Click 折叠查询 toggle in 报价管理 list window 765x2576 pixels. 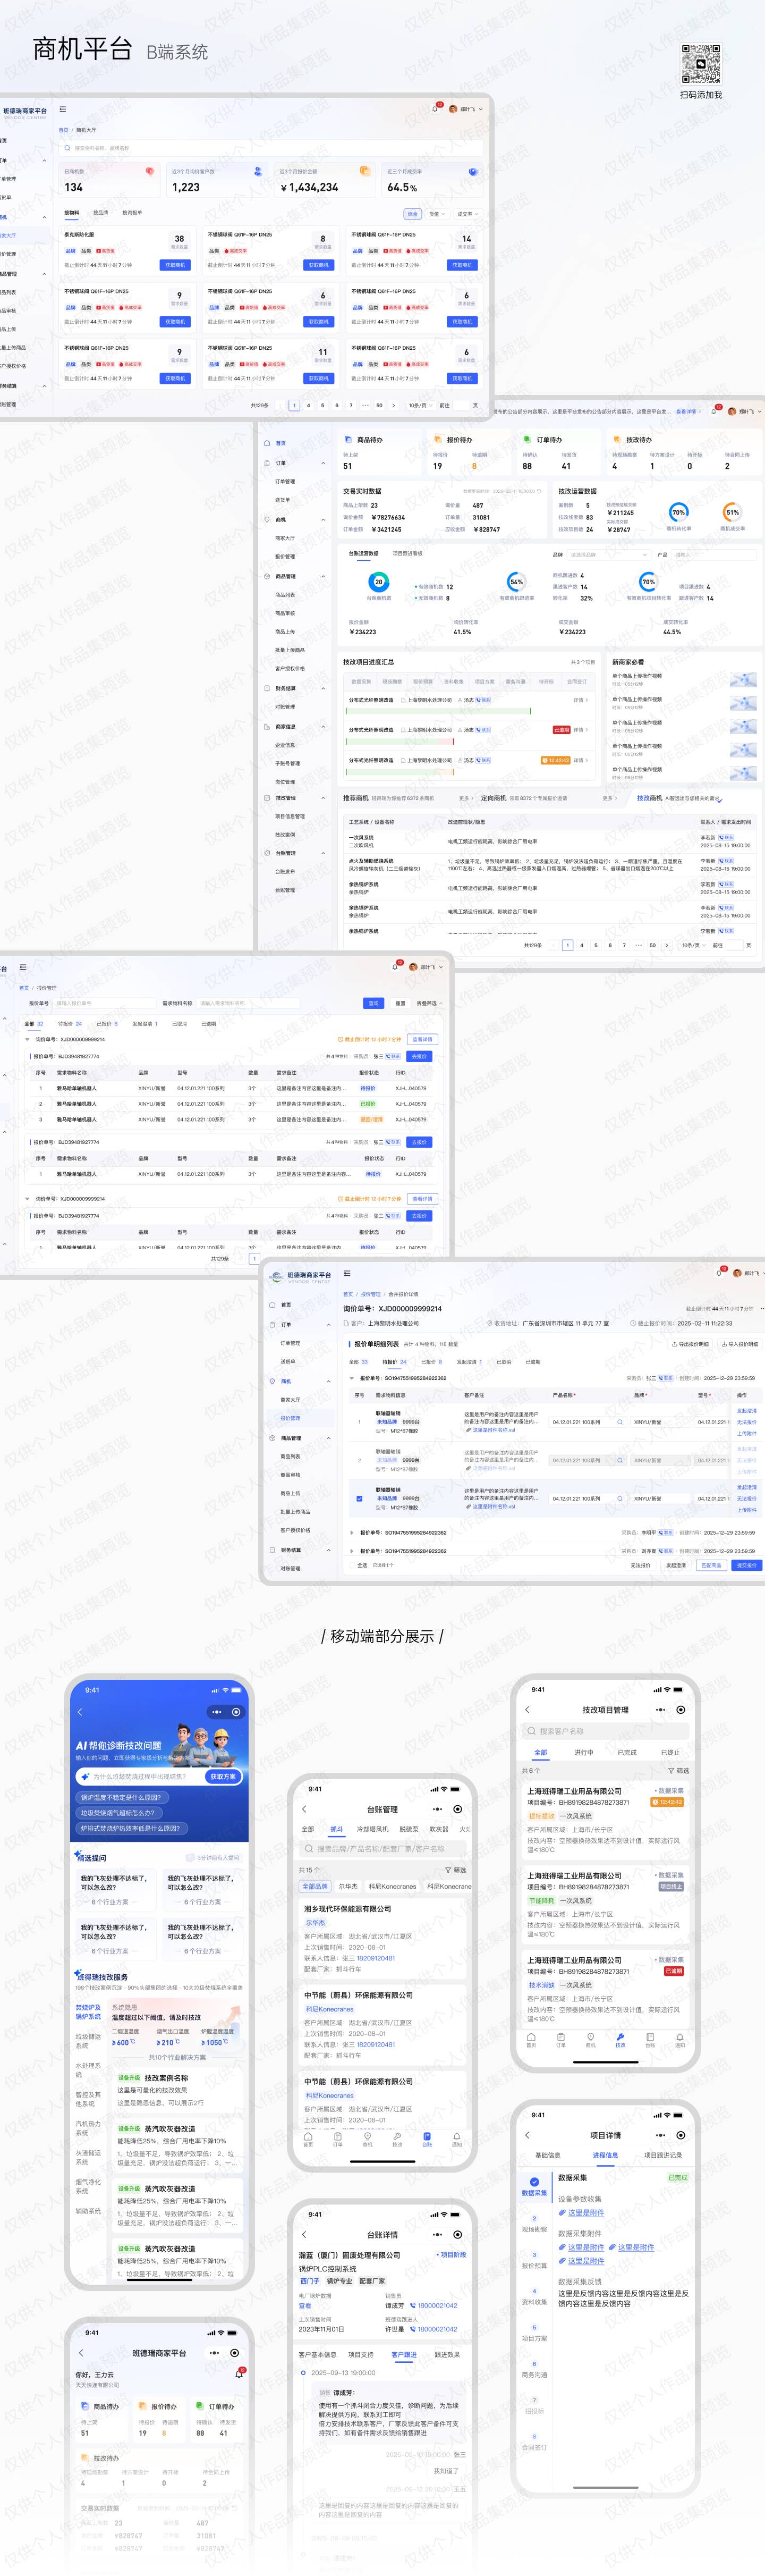click(430, 1004)
